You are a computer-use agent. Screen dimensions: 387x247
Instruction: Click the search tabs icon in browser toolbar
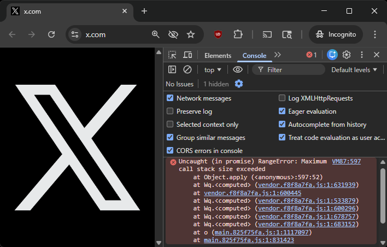click(x=287, y=34)
